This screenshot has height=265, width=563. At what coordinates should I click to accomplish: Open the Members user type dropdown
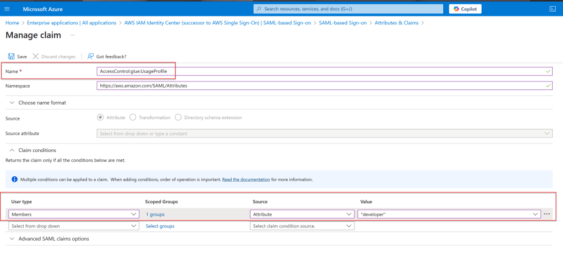pos(74,214)
